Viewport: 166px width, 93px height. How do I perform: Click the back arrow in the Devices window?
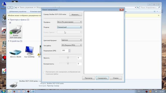pyautogui.click(x=9, y=7)
